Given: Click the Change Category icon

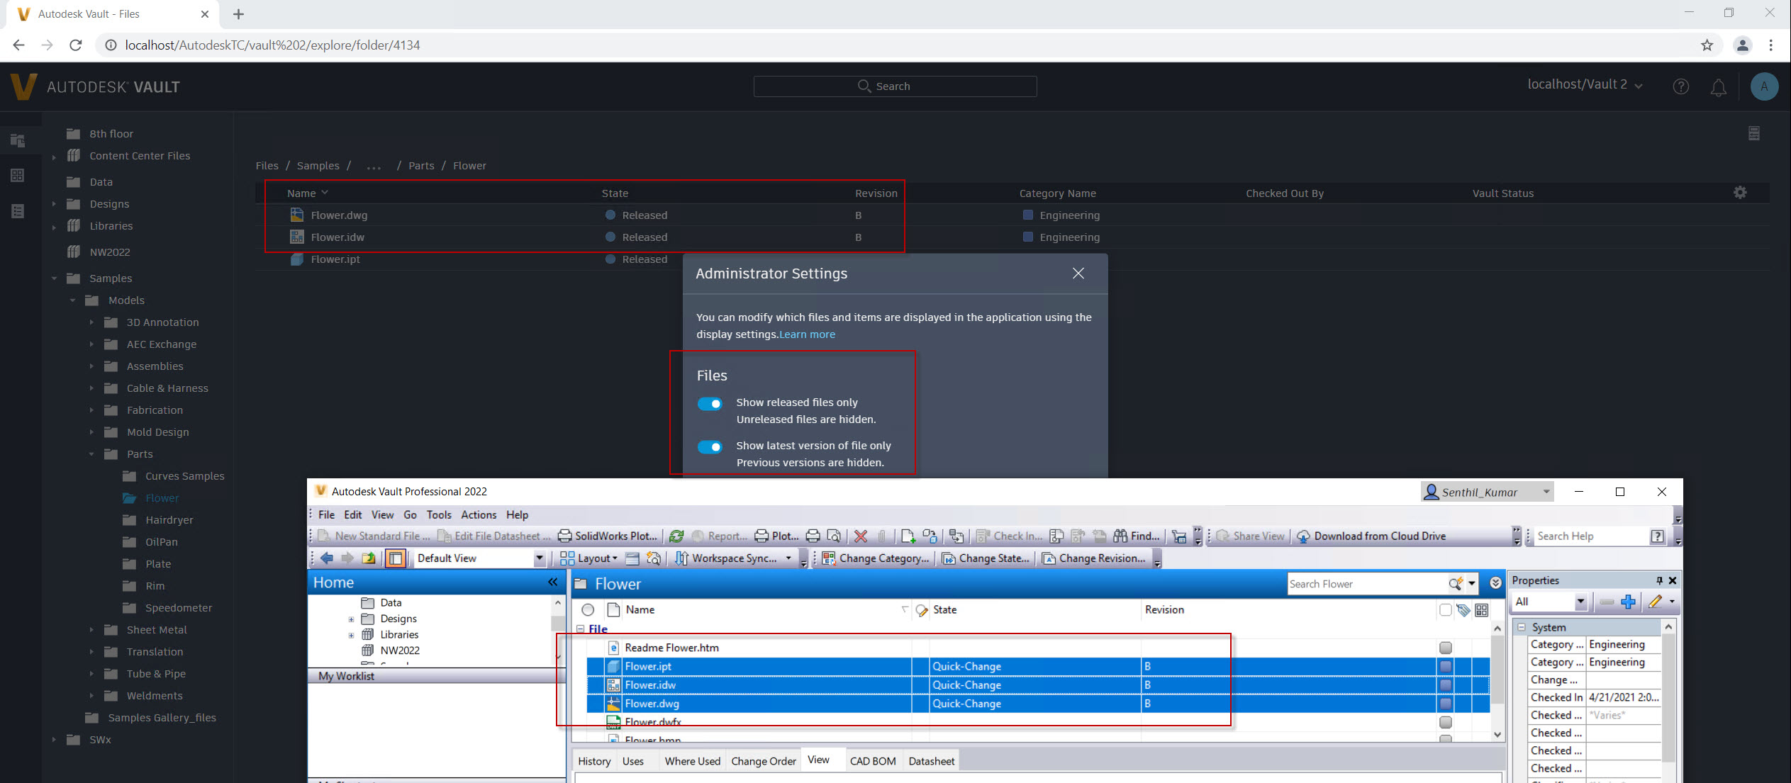Looking at the screenshot, I should [828, 558].
